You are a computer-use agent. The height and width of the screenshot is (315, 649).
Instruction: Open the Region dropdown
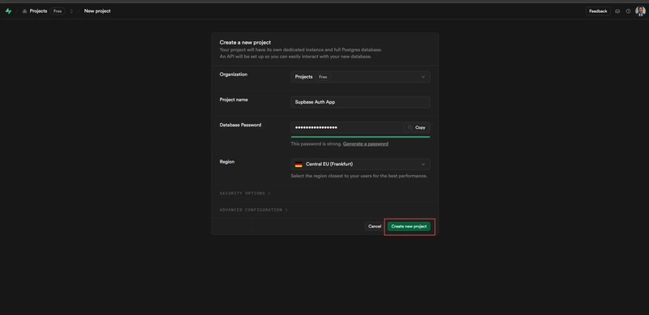(x=360, y=164)
